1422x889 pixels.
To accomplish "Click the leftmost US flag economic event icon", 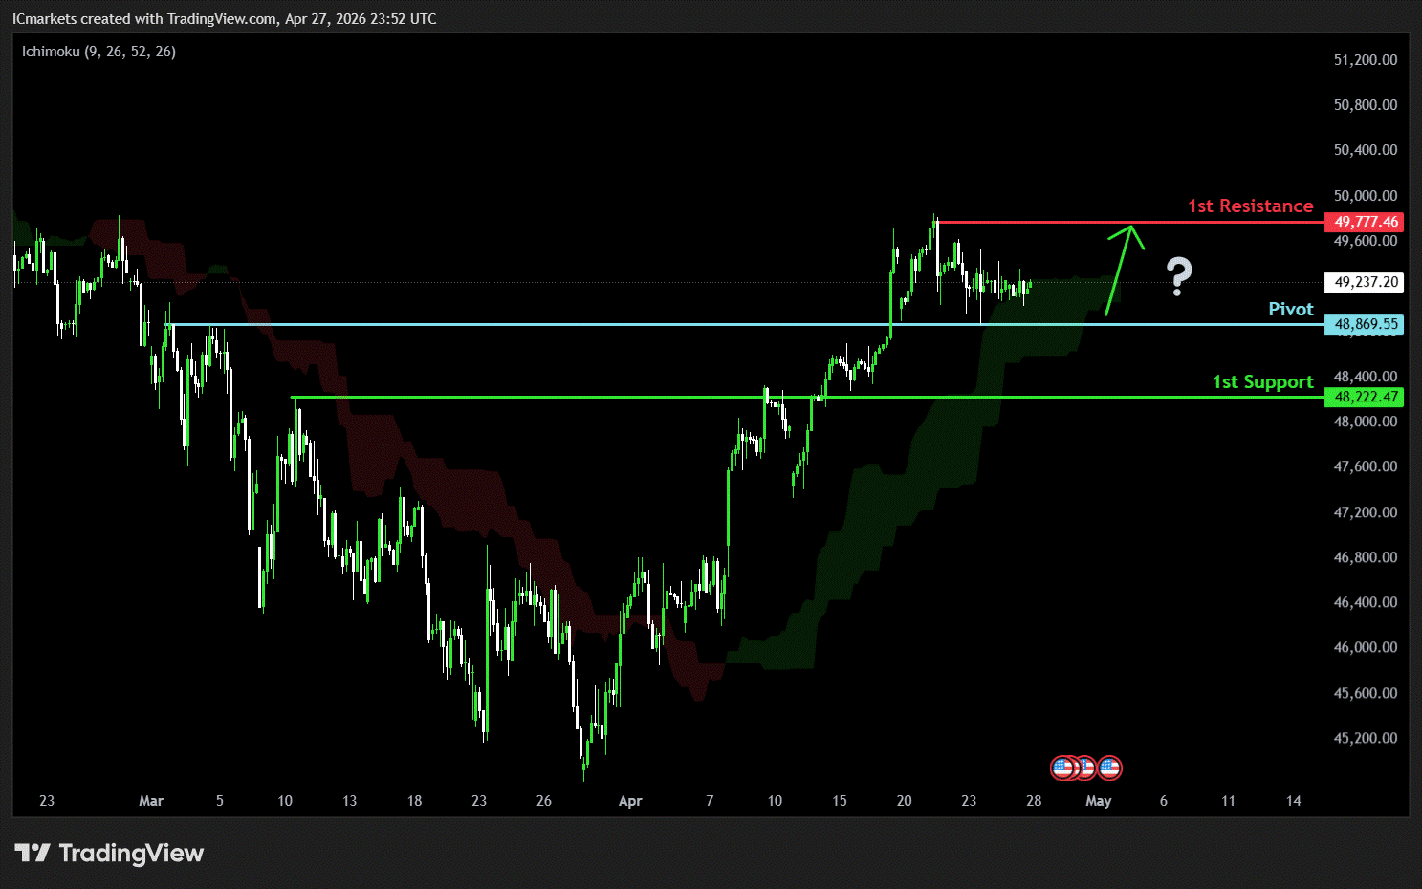I will [x=1062, y=768].
